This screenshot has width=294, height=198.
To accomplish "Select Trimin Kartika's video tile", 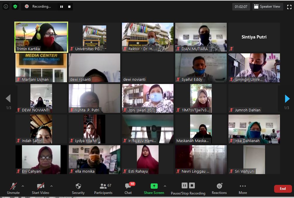I will (x=41, y=37).
